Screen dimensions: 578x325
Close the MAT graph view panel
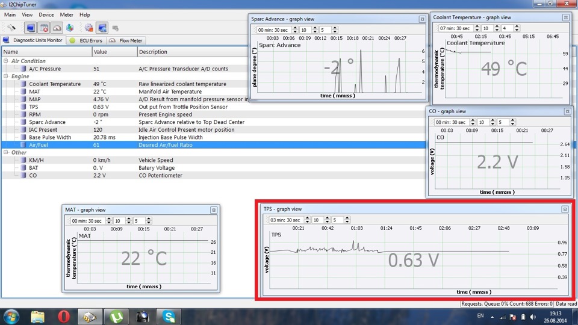[213, 210]
